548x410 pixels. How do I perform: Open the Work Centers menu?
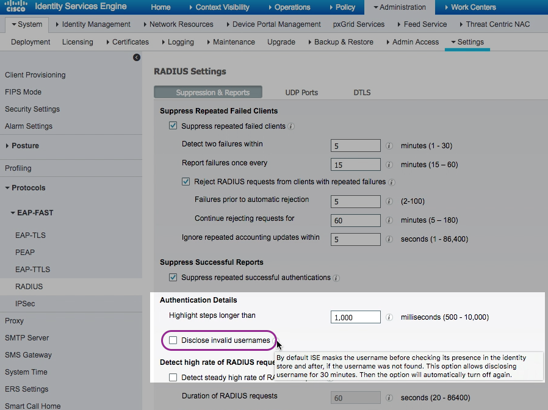pyautogui.click(x=470, y=7)
